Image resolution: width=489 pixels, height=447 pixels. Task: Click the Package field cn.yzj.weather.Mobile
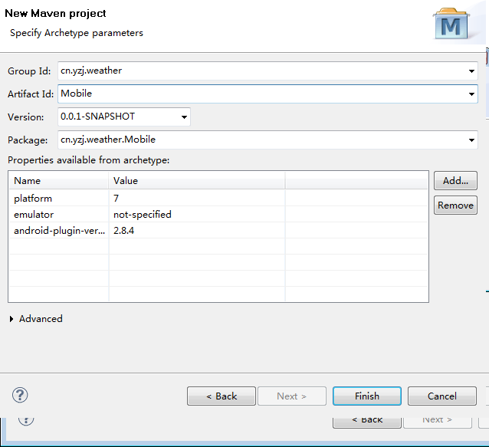[261, 140]
